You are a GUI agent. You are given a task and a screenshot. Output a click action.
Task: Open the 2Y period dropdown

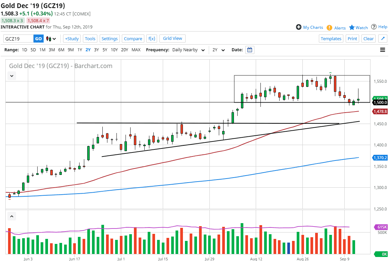click(218, 50)
